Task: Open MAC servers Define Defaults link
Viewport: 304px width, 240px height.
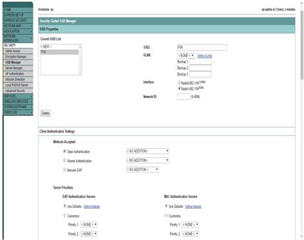Action: 193,207
